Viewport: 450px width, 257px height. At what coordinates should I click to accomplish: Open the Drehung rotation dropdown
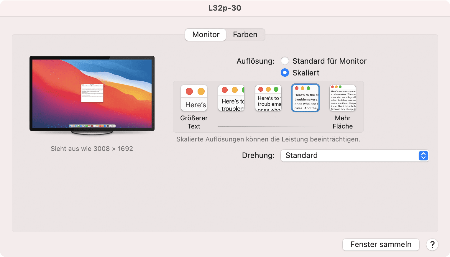[x=354, y=156]
